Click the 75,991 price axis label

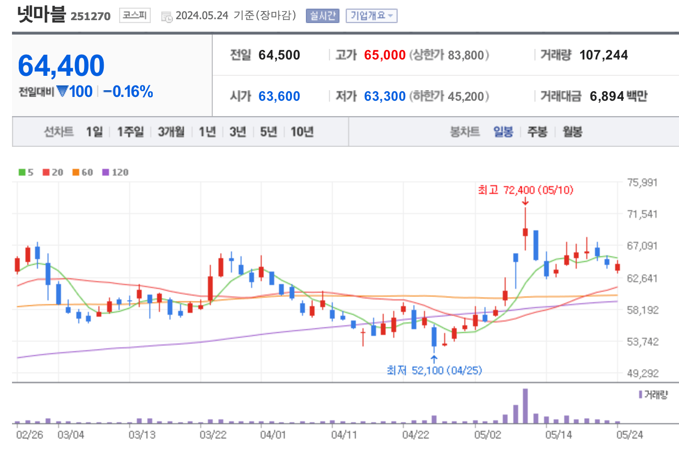(x=642, y=182)
